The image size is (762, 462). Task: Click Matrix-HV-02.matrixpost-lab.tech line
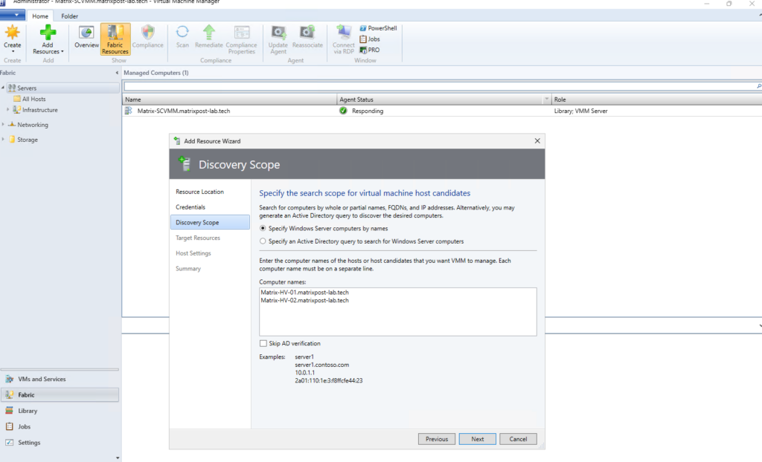[x=304, y=300]
